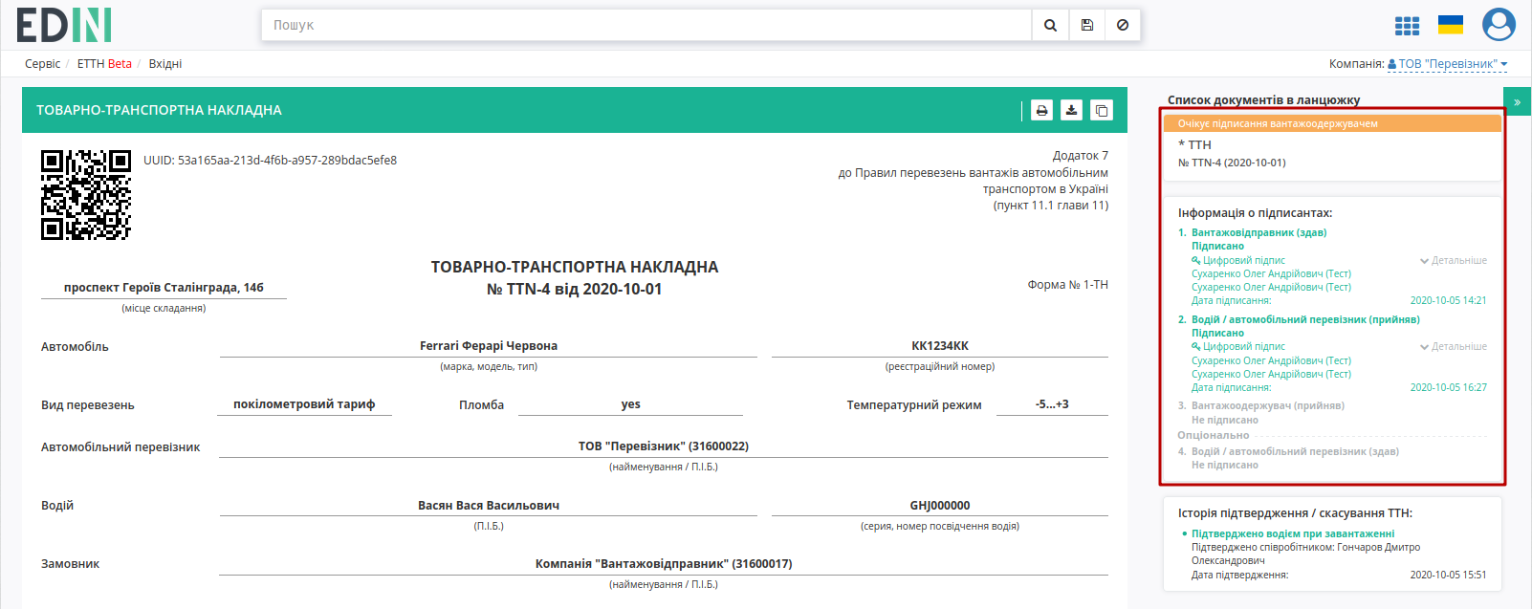Click Вантажовідправник (здав) signer heading
Viewport: 1532px width, 609px height.
coord(1258,232)
